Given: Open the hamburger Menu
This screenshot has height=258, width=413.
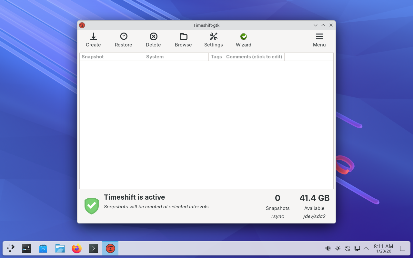Looking at the screenshot, I should (x=319, y=40).
